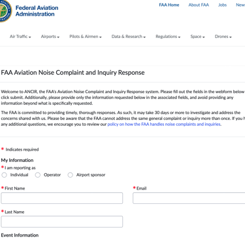Focus the Email input box
This screenshot has width=245, height=240.
(x=189, y=198)
